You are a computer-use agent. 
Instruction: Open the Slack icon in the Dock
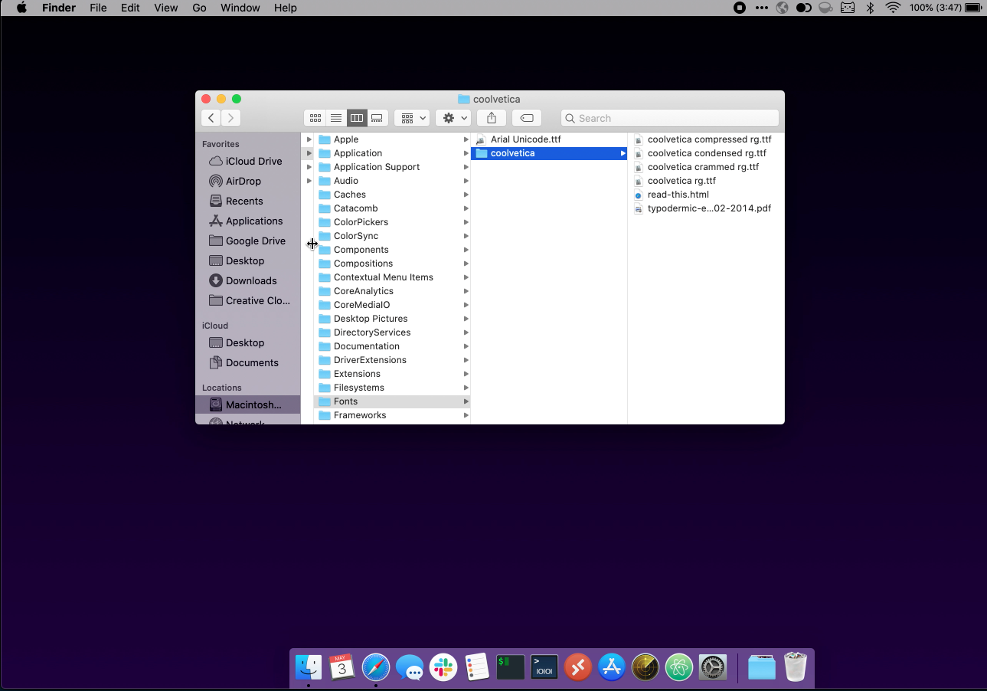443,667
